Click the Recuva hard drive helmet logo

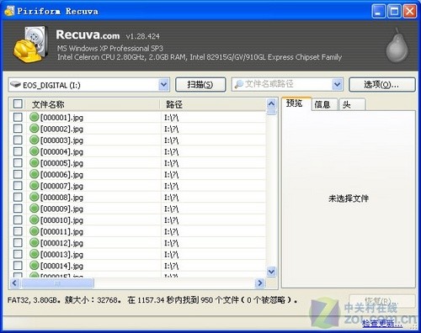tap(30, 45)
